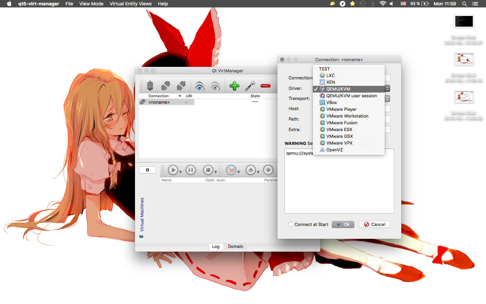Click the clock snapshot icon in VM toolbar
486x304 pixels.
[231, 170]
